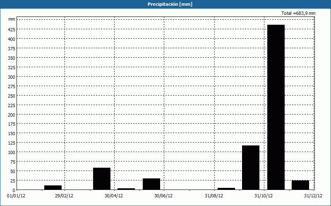Select the February precipitation bar
Screen dimensions: 331x206
tap(53, 187)
